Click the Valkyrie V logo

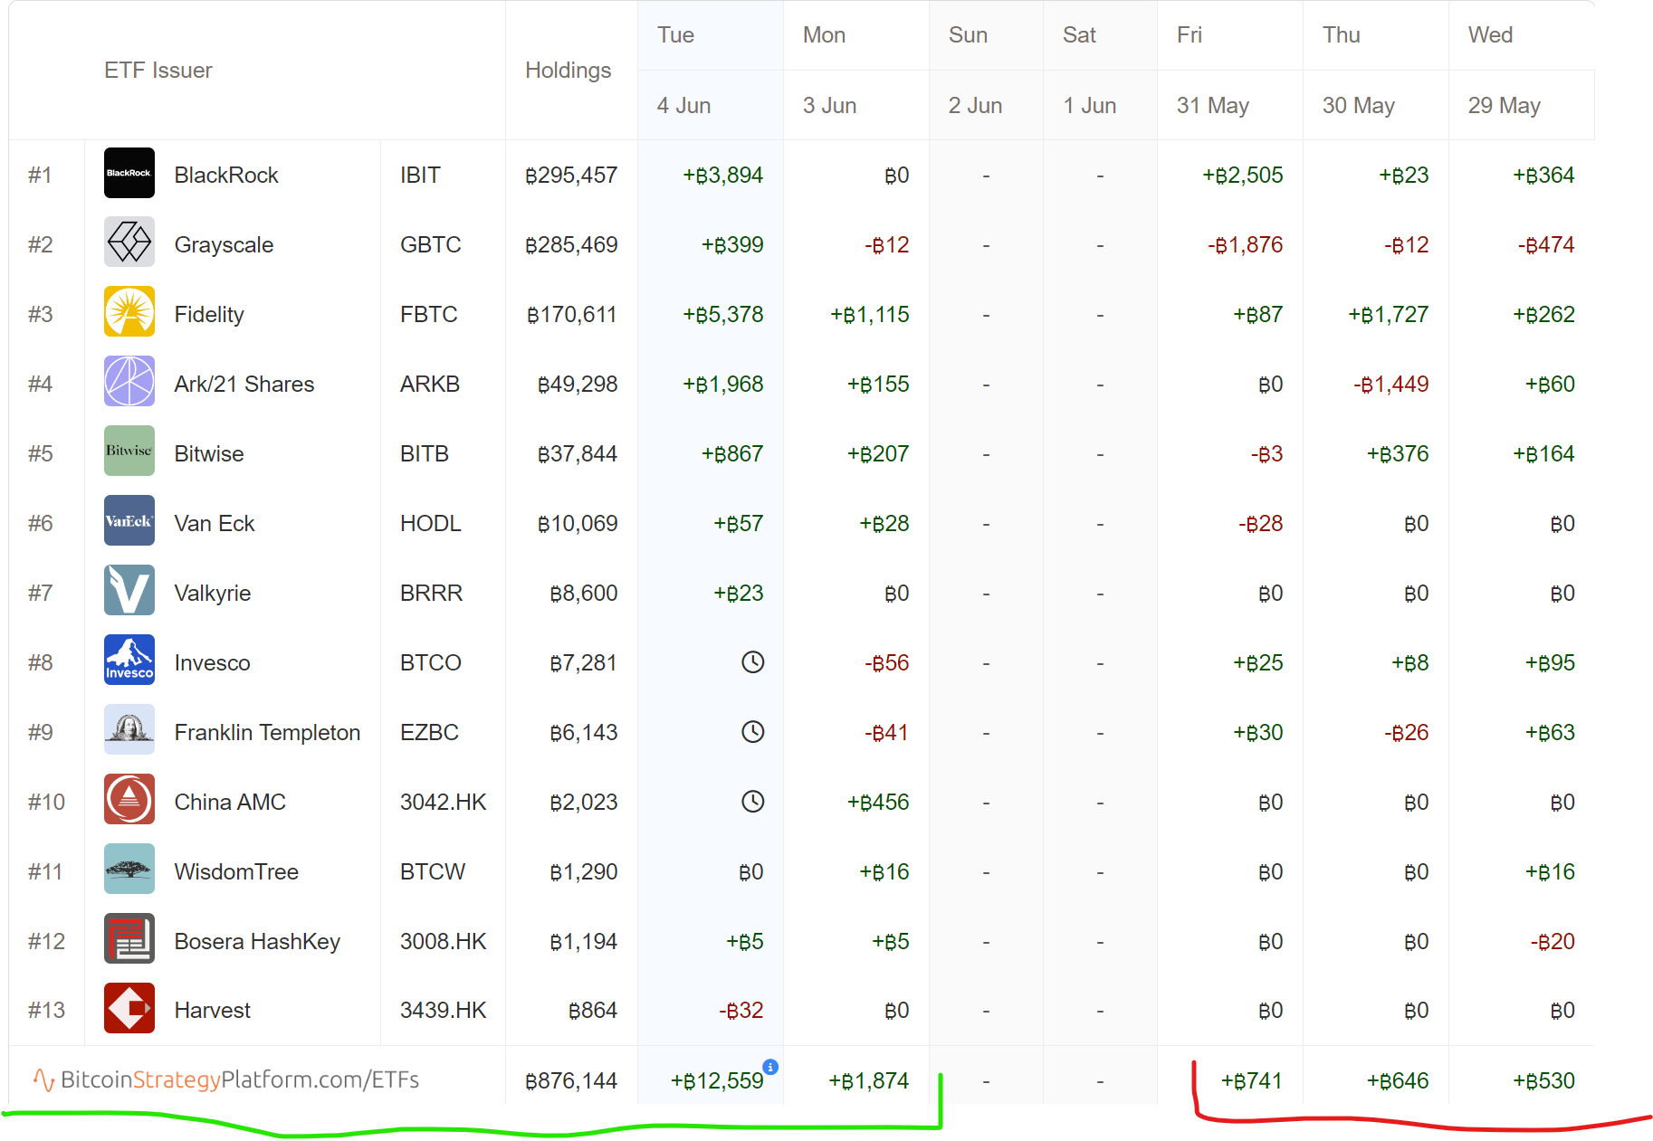[x=129, y=591]
